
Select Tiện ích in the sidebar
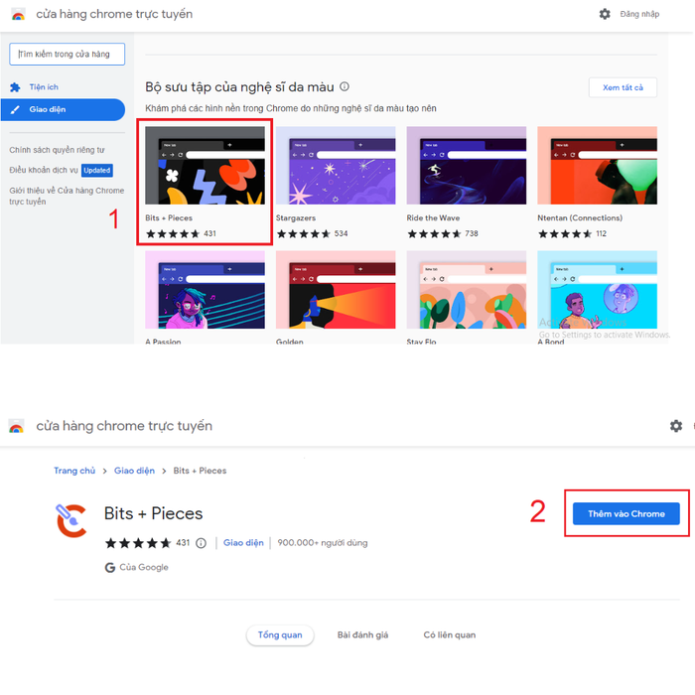[44, 87]
